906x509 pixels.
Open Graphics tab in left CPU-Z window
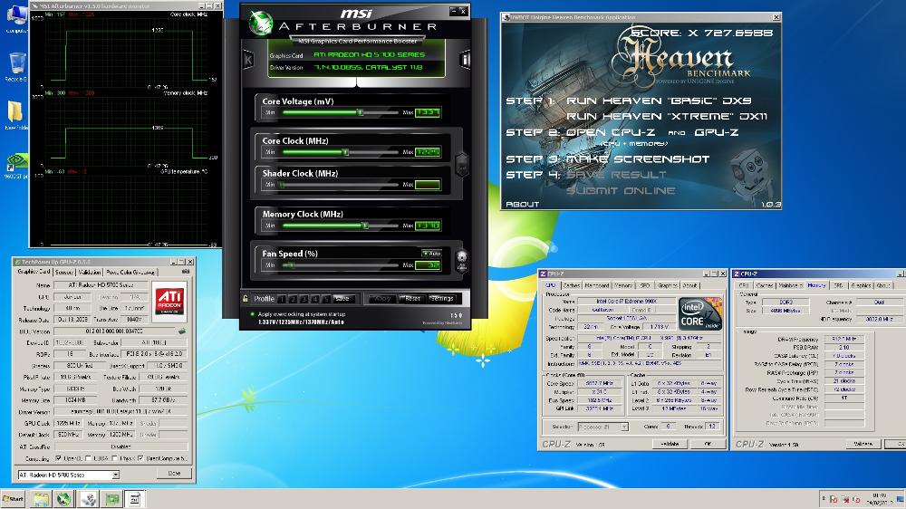point(668,285)
